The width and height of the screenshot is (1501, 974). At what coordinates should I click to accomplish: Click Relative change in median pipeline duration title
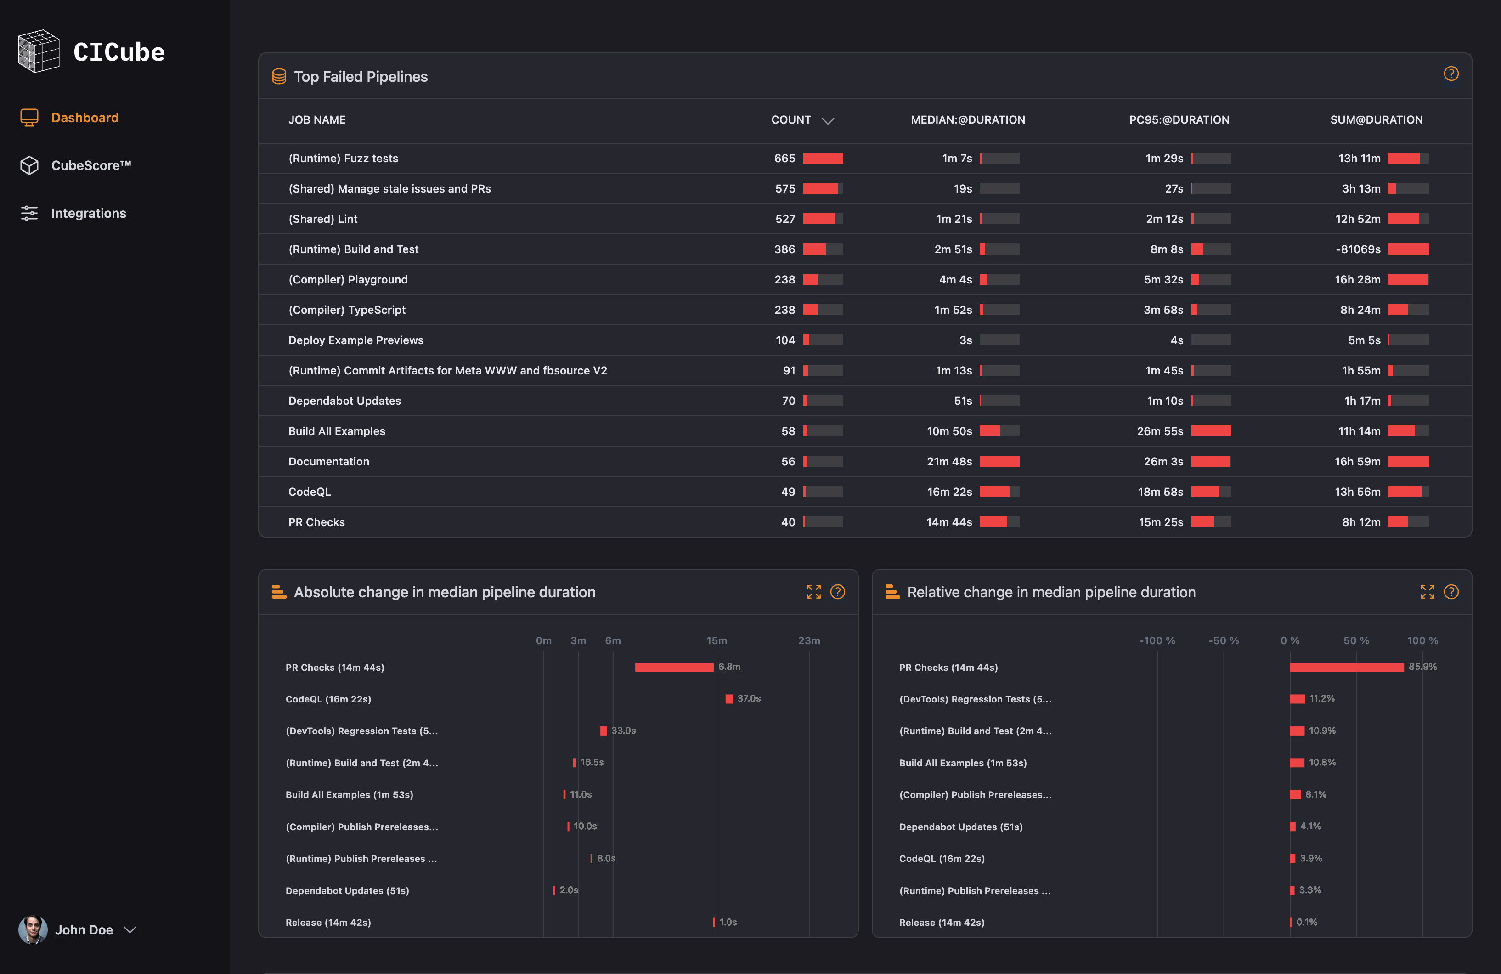coord(1051,592)
